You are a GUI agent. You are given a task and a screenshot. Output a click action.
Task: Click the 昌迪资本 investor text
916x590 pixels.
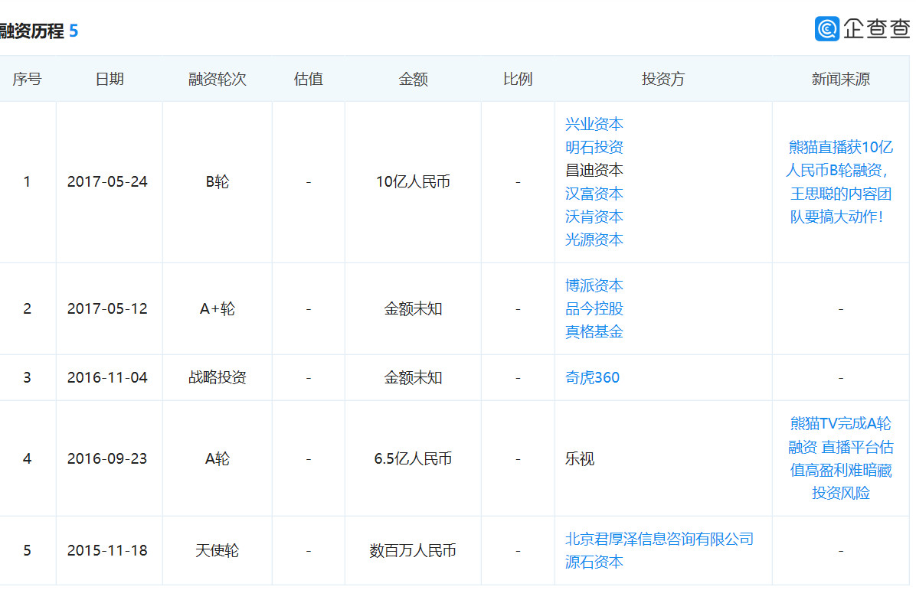[594, 170]
